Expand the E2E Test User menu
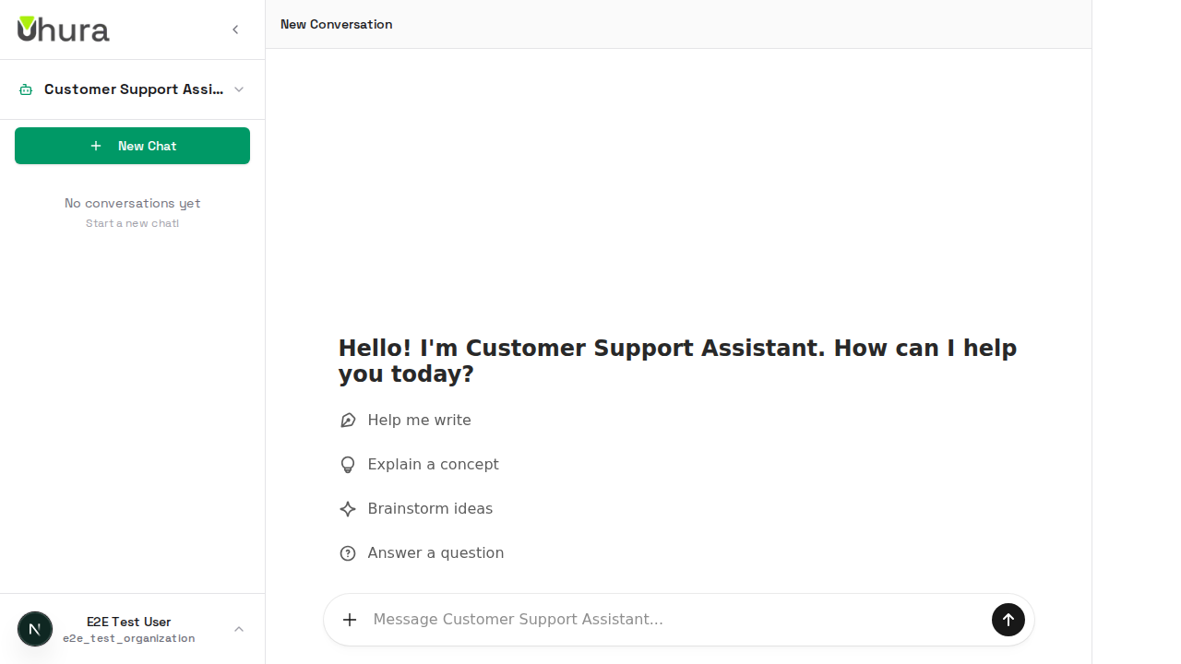Image resolution: width=1181 pixels, height=664 pixels. click(128, 629)
